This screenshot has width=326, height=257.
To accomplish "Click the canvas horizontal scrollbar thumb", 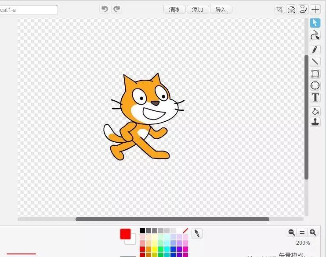I will click(x=172, y=219).
